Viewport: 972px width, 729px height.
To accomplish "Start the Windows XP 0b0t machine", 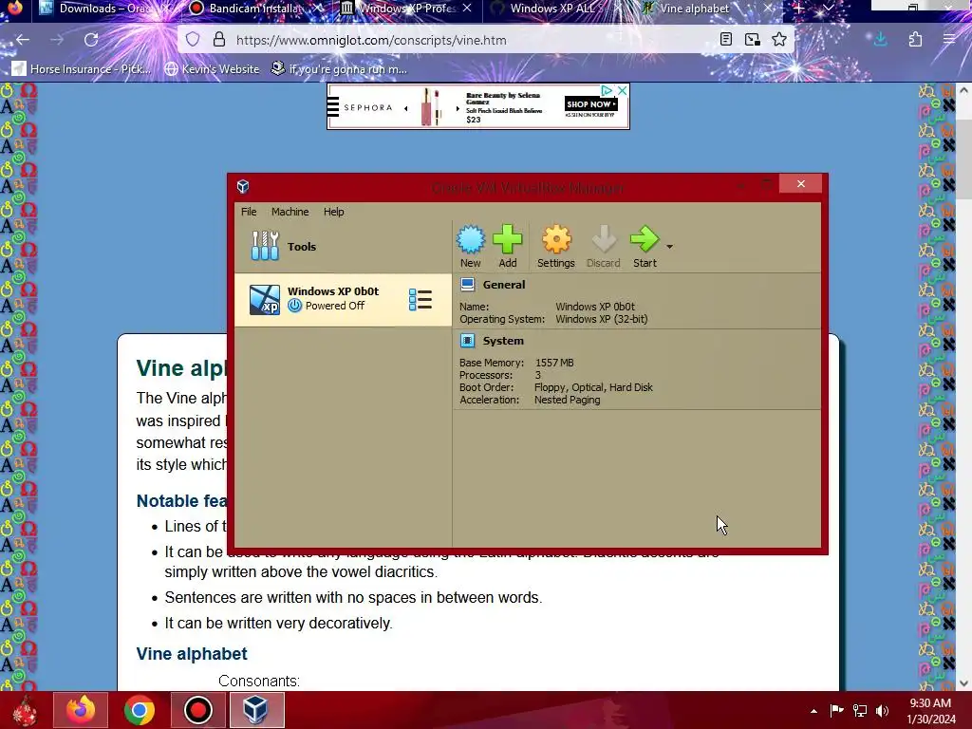I will (645, 246).
